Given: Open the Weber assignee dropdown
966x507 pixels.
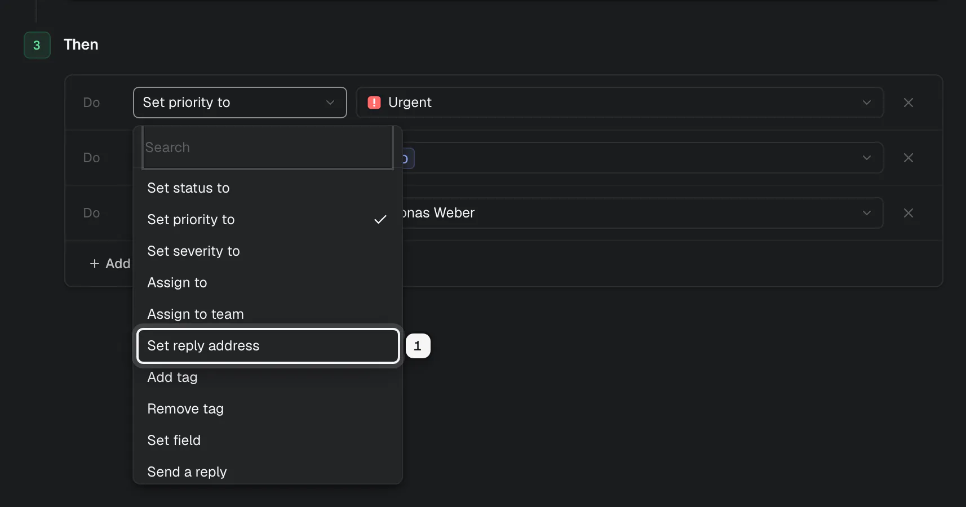Looking at the screenshot, I should click(x=642, y=213).
